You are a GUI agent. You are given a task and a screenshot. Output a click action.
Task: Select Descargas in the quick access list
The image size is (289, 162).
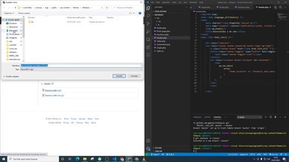[x=13, y=31]
